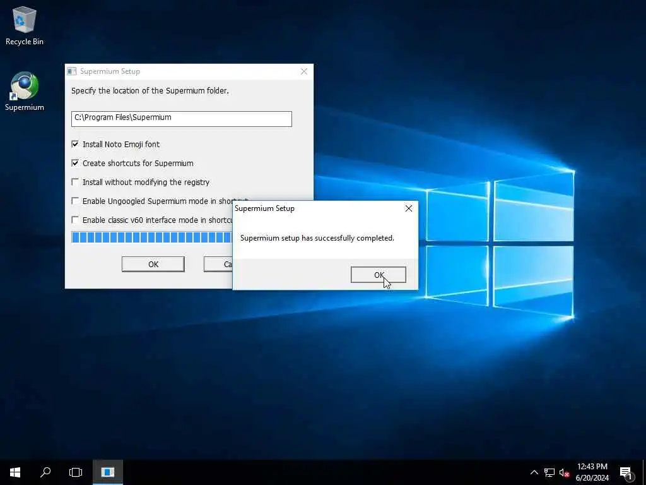Select the Supermium desktop shortcut icon

tap(25, 92)
